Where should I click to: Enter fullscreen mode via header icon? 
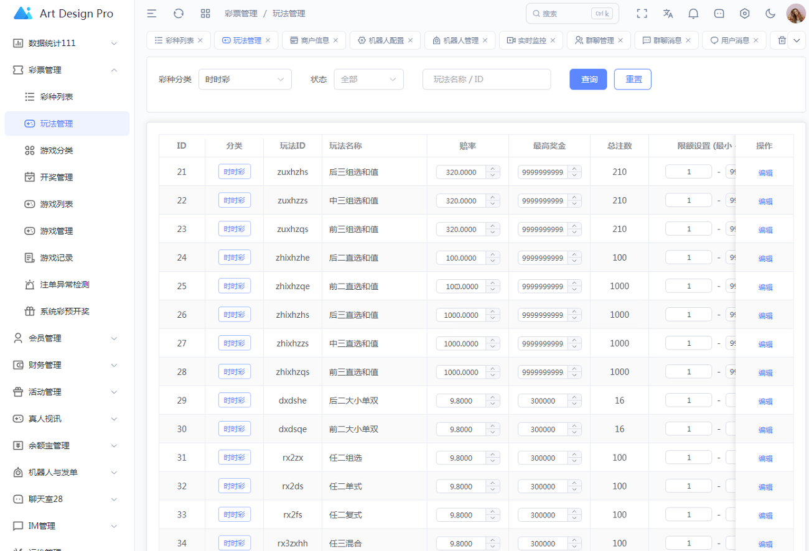click(x=642, y=14)
